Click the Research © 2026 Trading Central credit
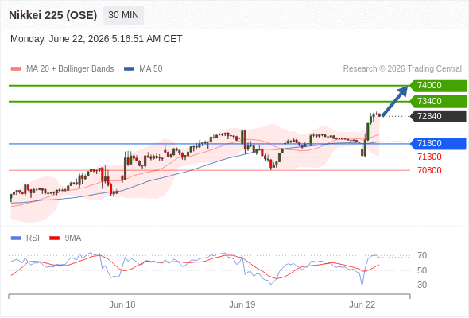 tap(402, 69)
